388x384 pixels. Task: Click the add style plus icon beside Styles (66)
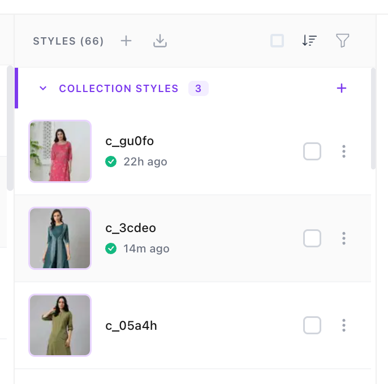click(x=126, y=41)
